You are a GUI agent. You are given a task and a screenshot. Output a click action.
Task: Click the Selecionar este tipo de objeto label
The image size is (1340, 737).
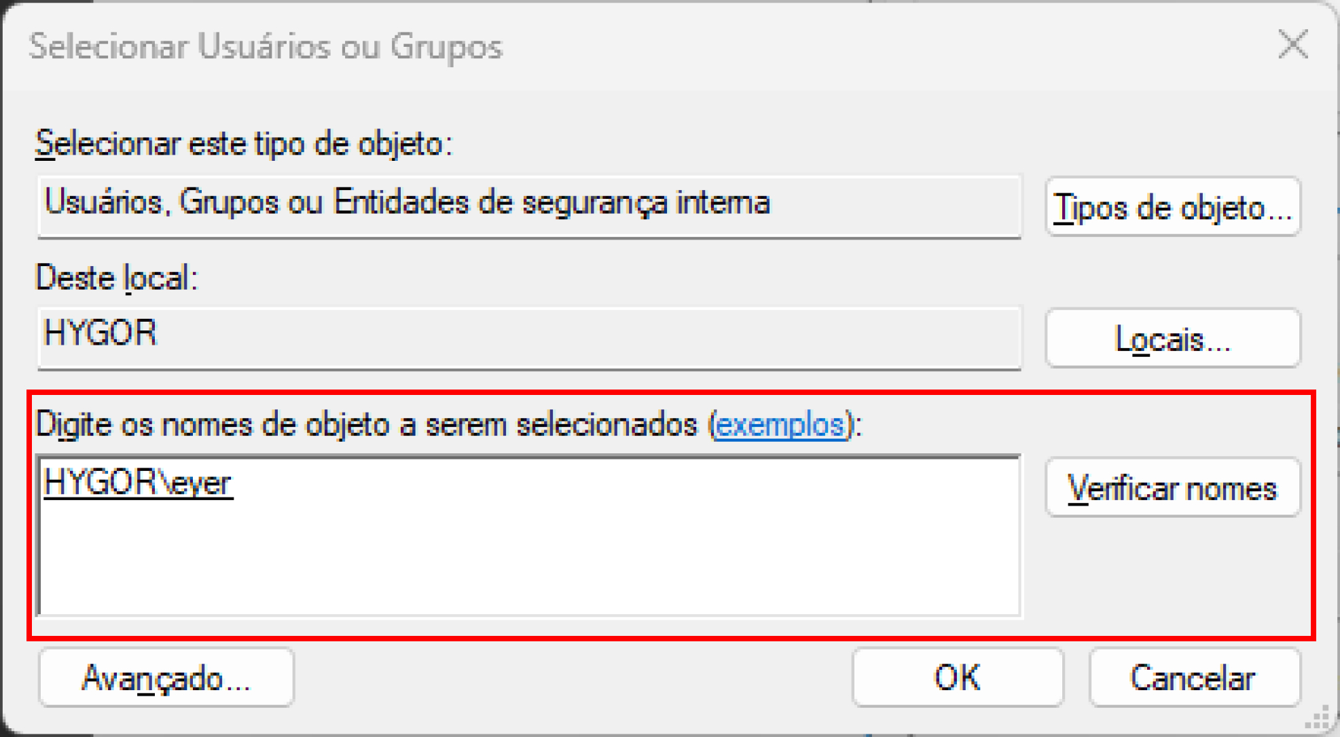(243, 144)
